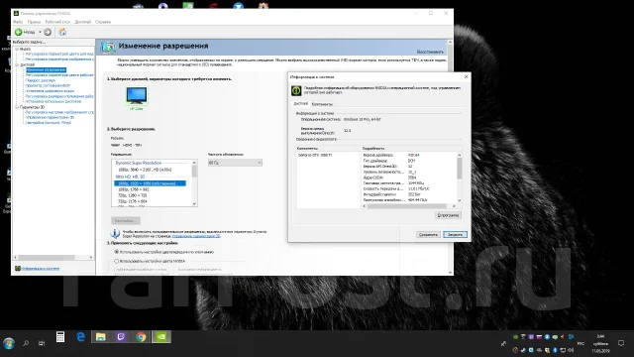Open the Twitch app on taskbar
The image size is (634, 357).
[121, 337]
